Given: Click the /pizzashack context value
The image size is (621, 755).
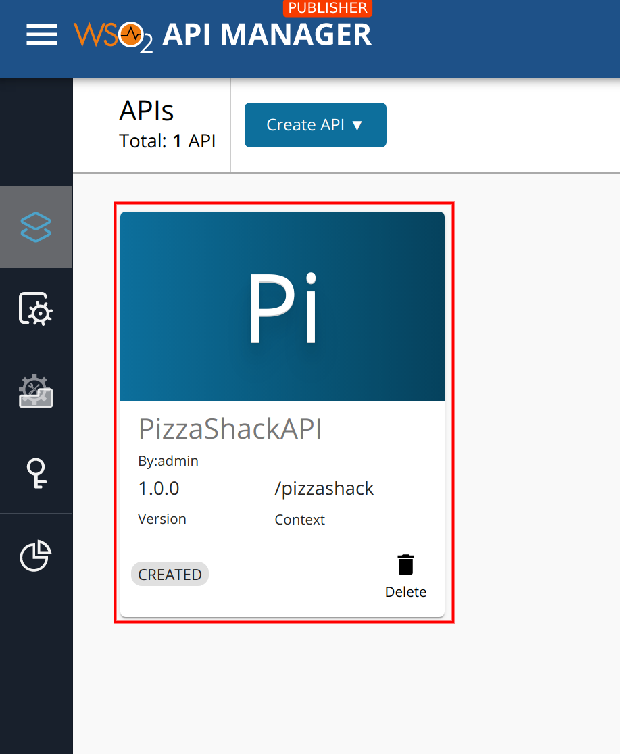Looking at the screenshot, I should pos(324,489).
